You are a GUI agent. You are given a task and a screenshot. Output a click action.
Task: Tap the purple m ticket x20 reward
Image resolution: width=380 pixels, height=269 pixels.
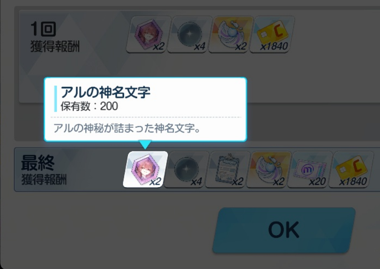point(310,169)
